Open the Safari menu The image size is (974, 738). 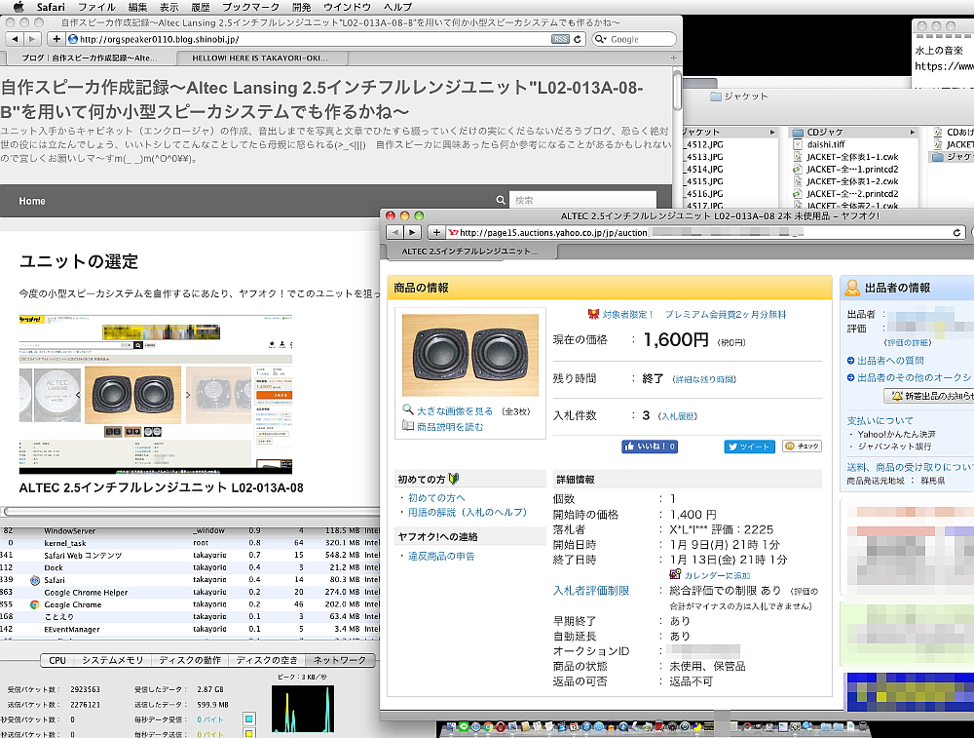(x=51, y=7)
